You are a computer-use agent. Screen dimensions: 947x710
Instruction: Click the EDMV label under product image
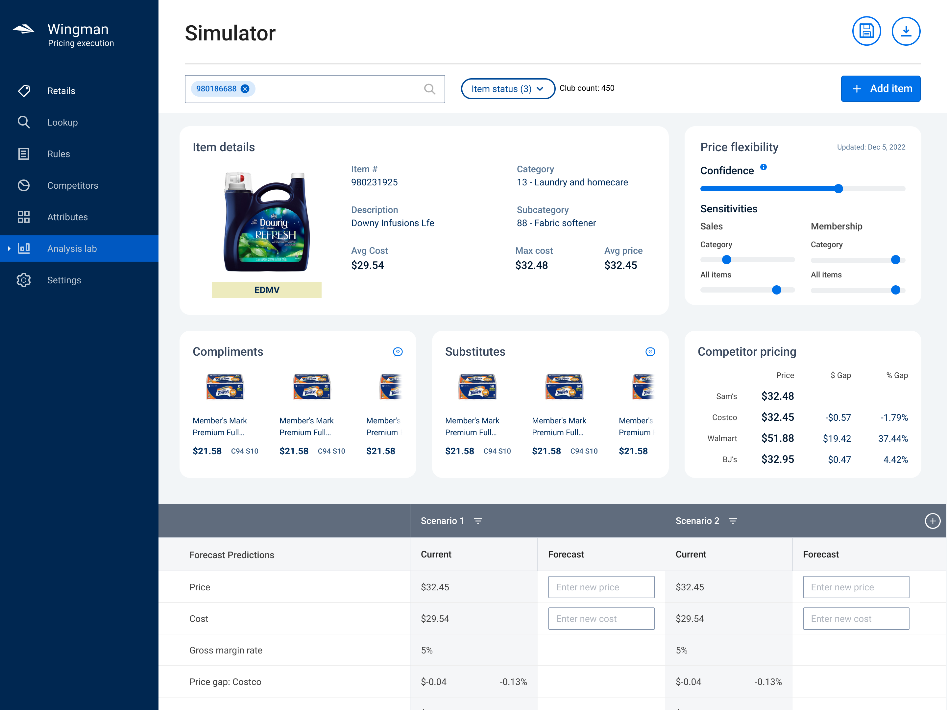click(266, 290)
